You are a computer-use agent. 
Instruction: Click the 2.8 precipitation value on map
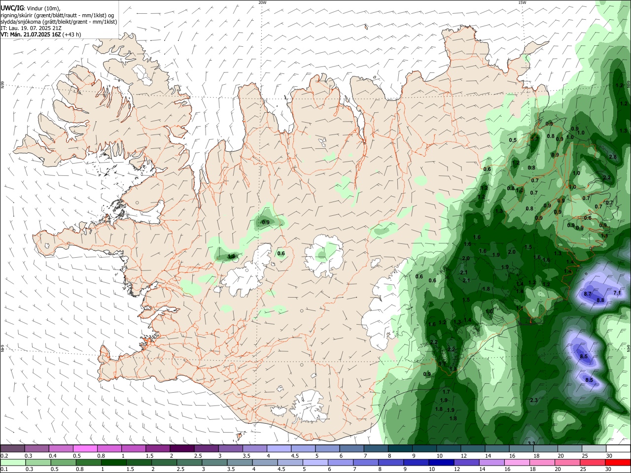(613, 157)
